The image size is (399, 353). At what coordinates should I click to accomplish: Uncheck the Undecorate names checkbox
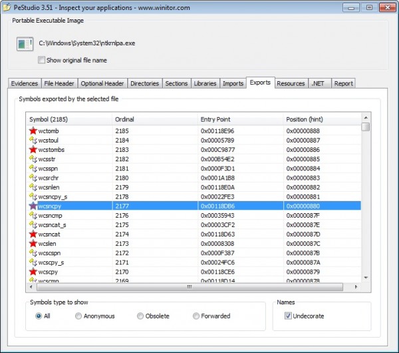pos(288,316)
